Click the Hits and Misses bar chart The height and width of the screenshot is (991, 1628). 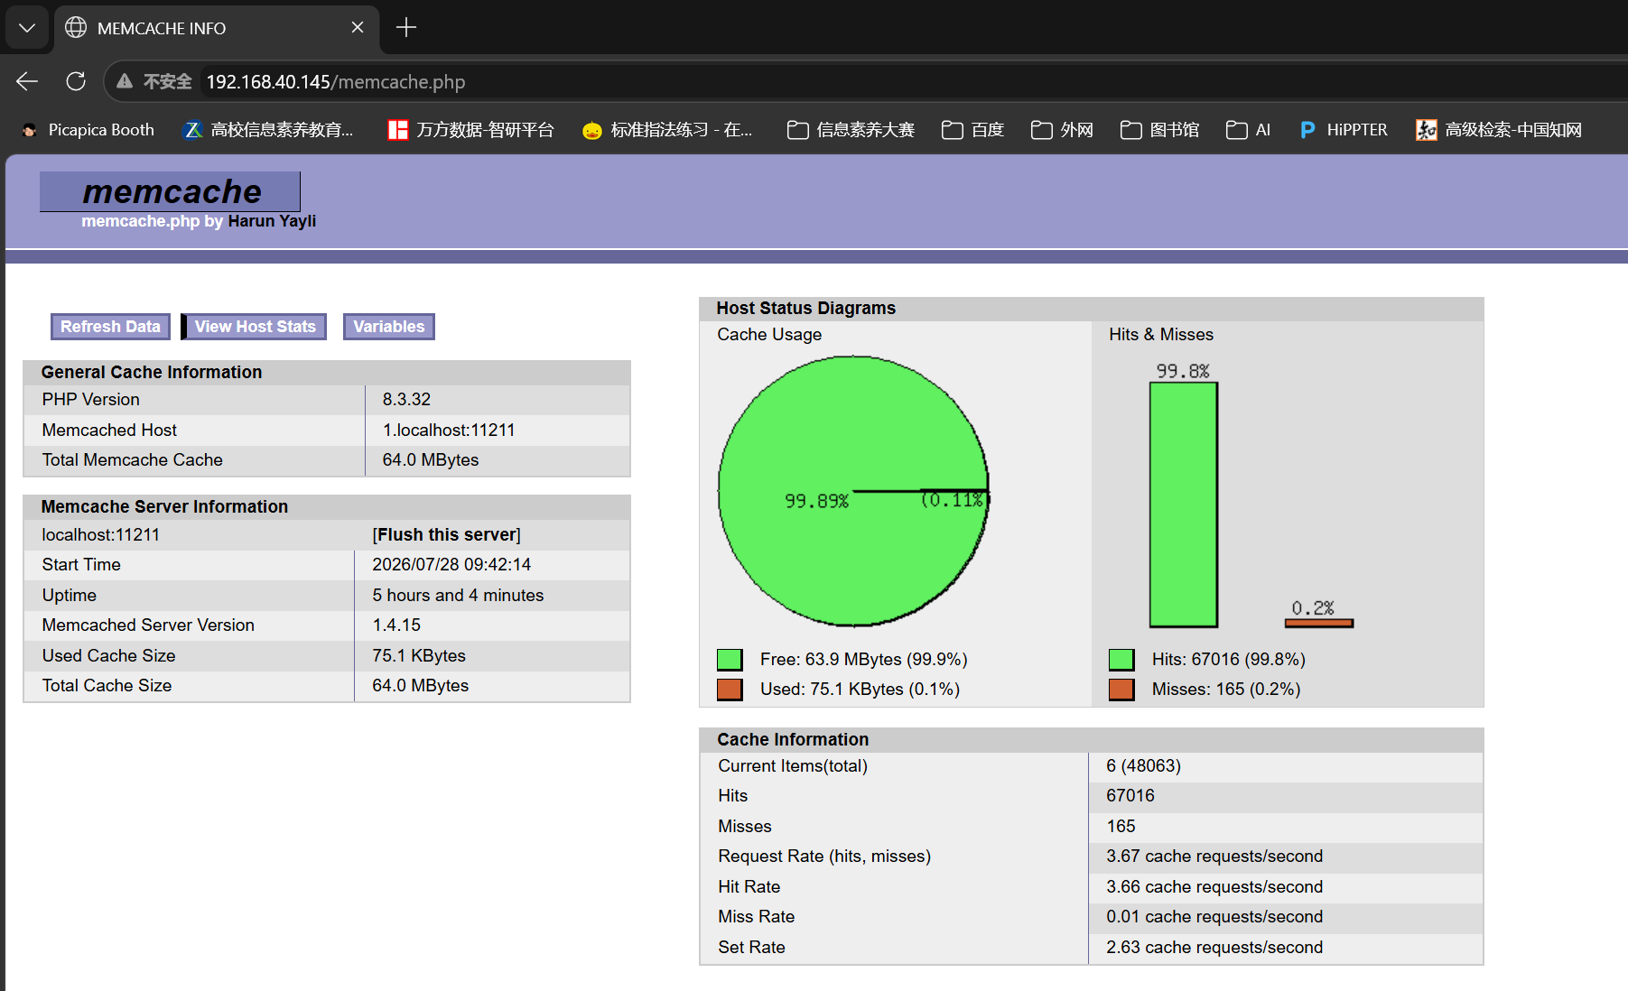[1251, 496]
